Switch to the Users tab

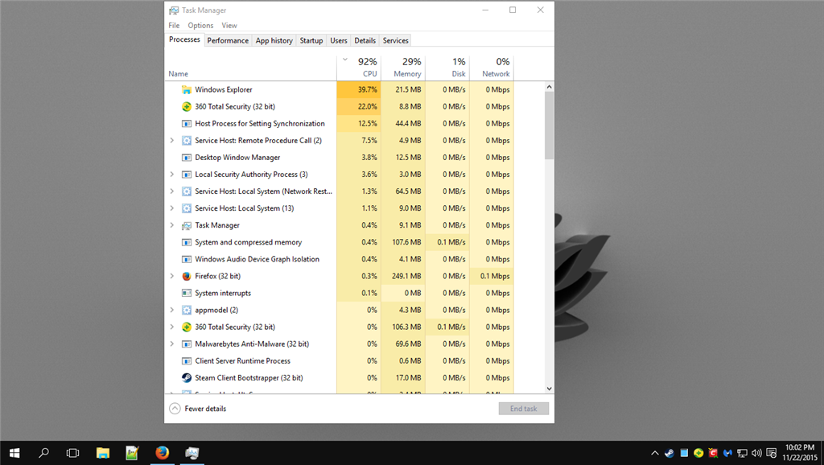click(x=339, y=40)
